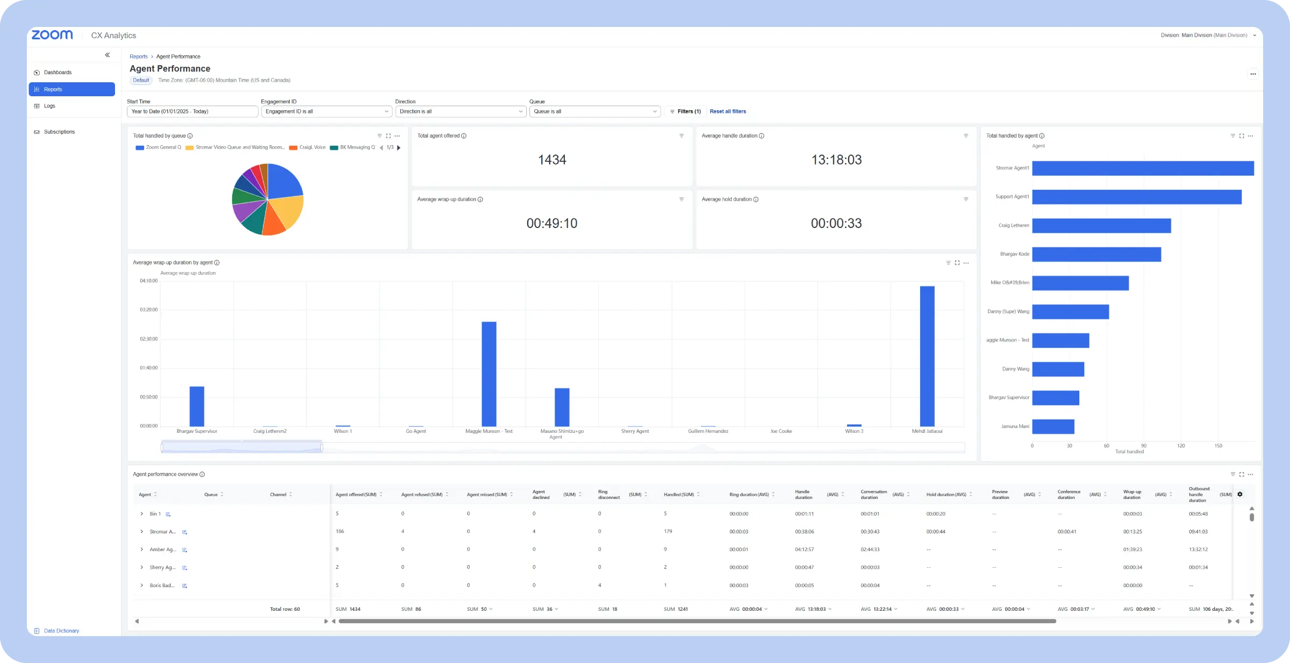Image resolution: width=1290 pixels, height=663 pixels.
Task: Open Reports breadcrumb at top of page
Action: [138, 56]
